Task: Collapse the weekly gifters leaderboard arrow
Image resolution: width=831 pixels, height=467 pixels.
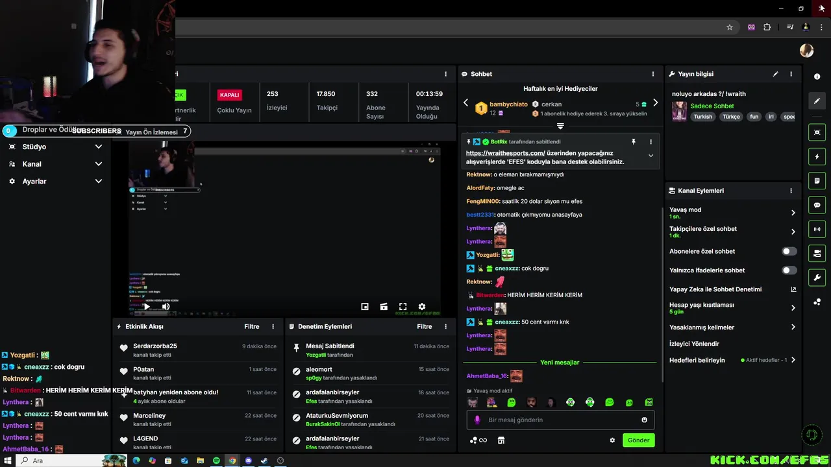Action: [x=560, y=126]
